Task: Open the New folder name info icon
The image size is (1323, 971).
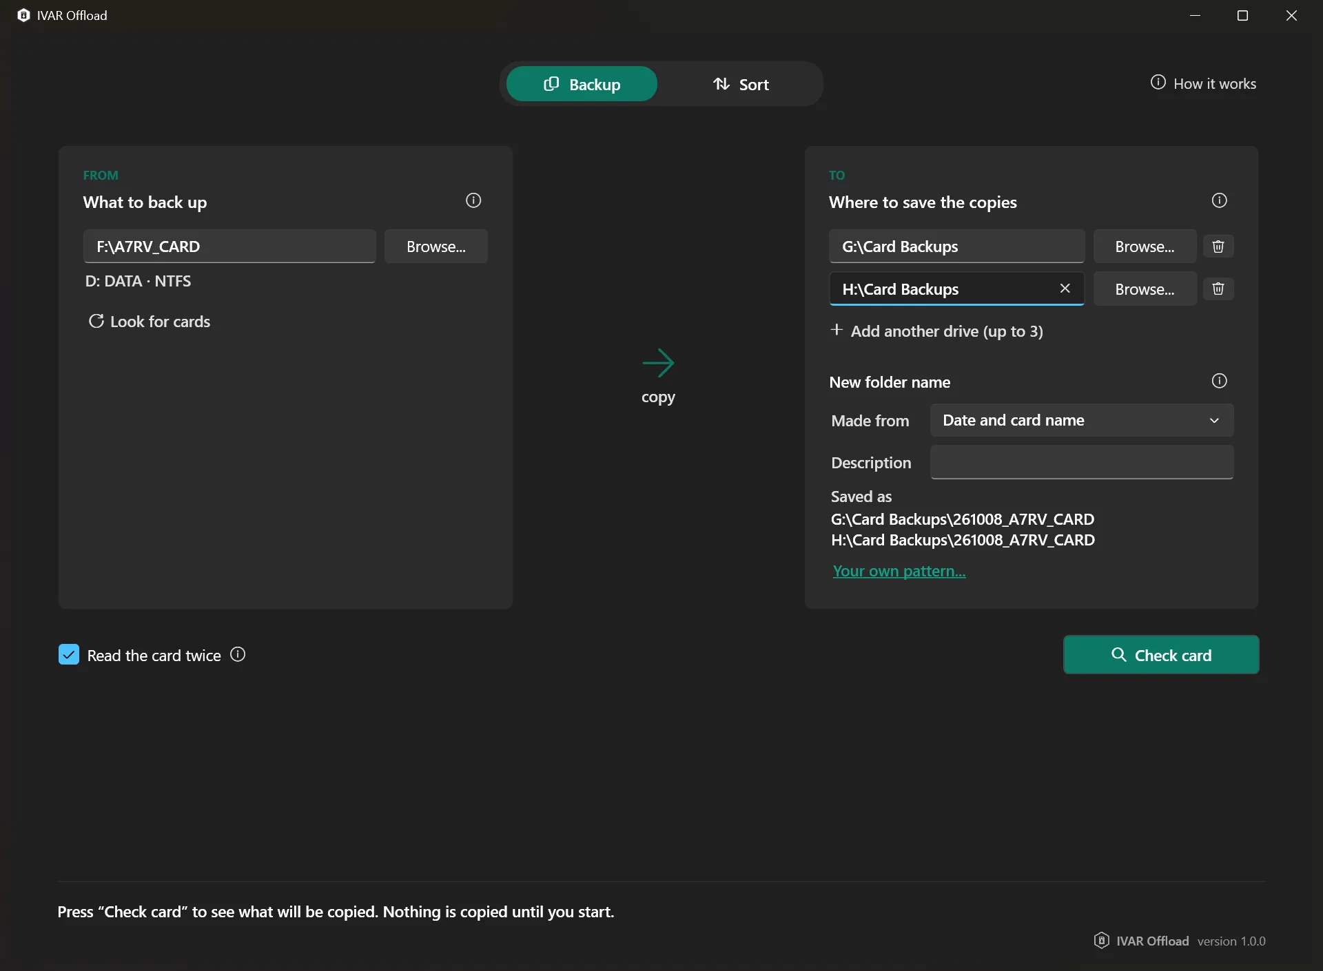Action: click(x=1219, y=381)
